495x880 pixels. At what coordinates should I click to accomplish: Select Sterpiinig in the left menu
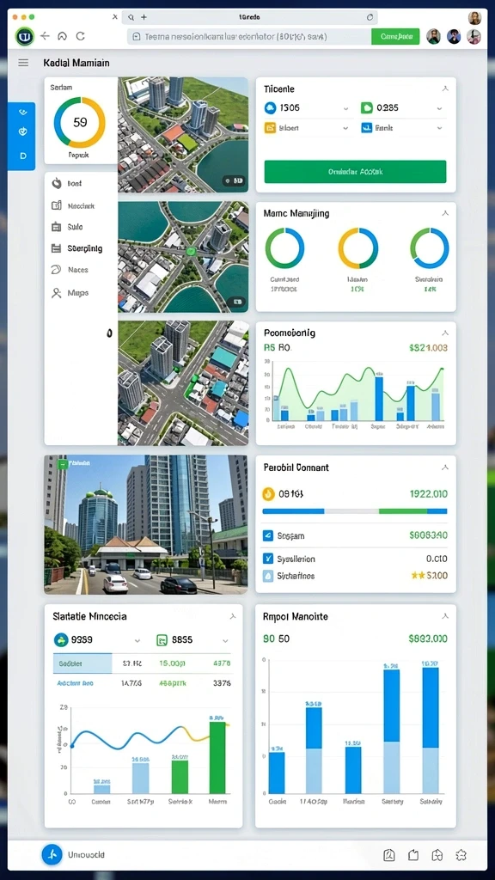point(85,248)
